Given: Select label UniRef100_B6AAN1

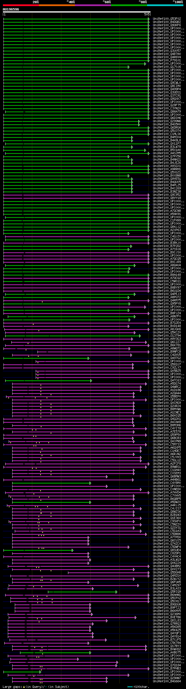Looking at the screenshot, I should point(167,595).
